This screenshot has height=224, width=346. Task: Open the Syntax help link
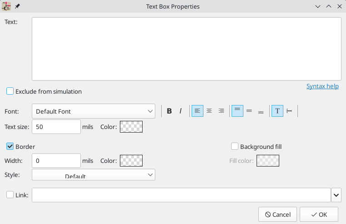pyautogui.click(x=322, y=86)
